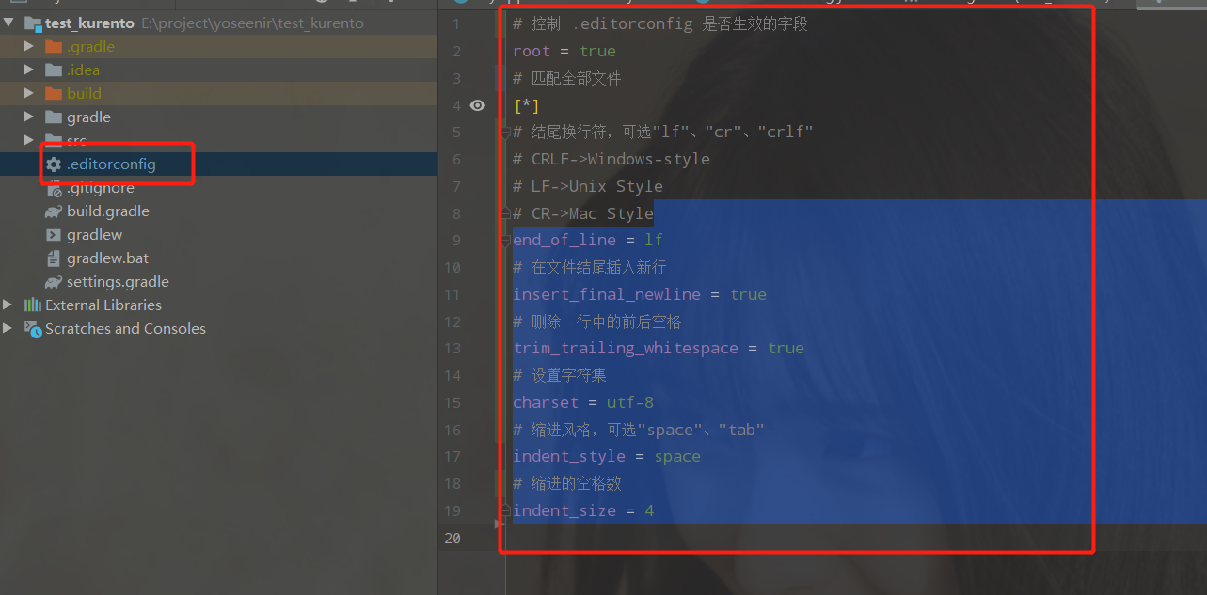Click the .gitignore file type icon
The image size is (1207, 595).
pyautogui.click(x=54, y=187)
